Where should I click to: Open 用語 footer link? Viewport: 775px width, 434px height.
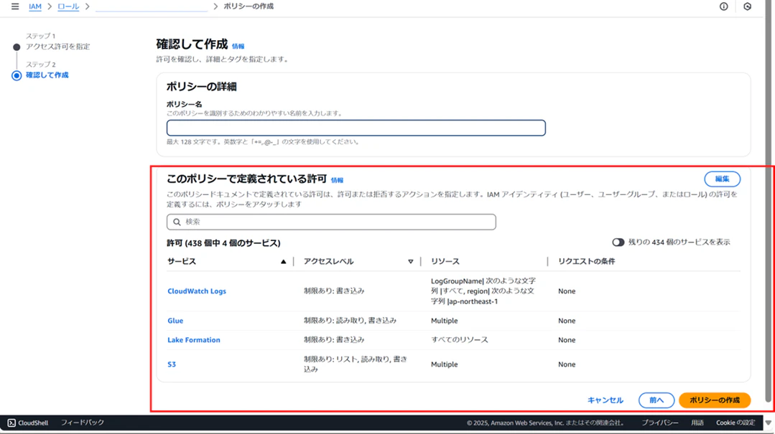(697, 423)
